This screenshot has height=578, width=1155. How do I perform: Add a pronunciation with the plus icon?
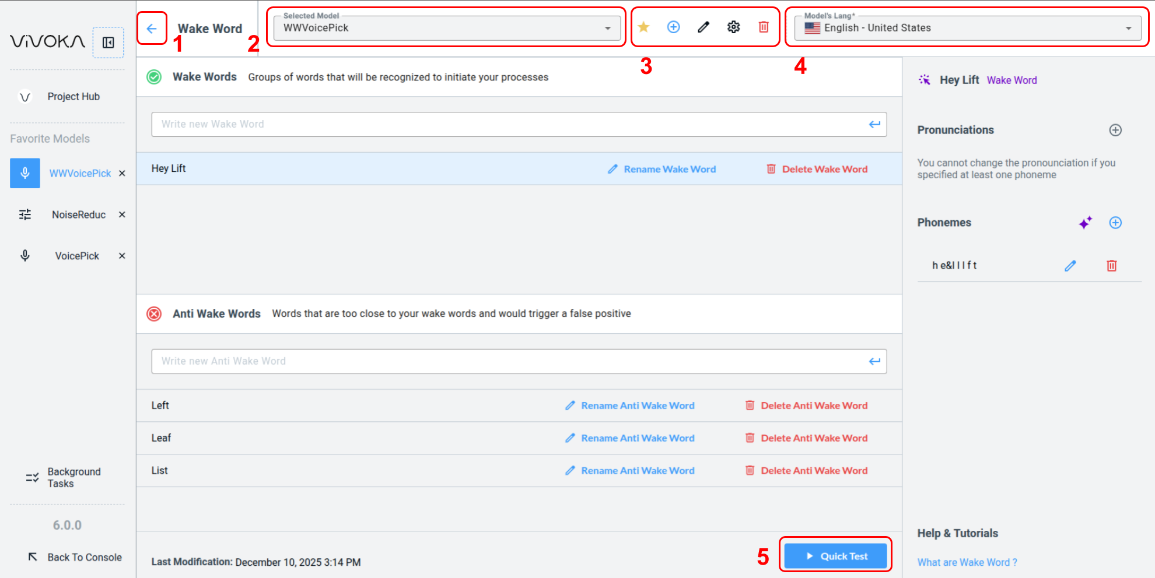tap(1115, 130)
